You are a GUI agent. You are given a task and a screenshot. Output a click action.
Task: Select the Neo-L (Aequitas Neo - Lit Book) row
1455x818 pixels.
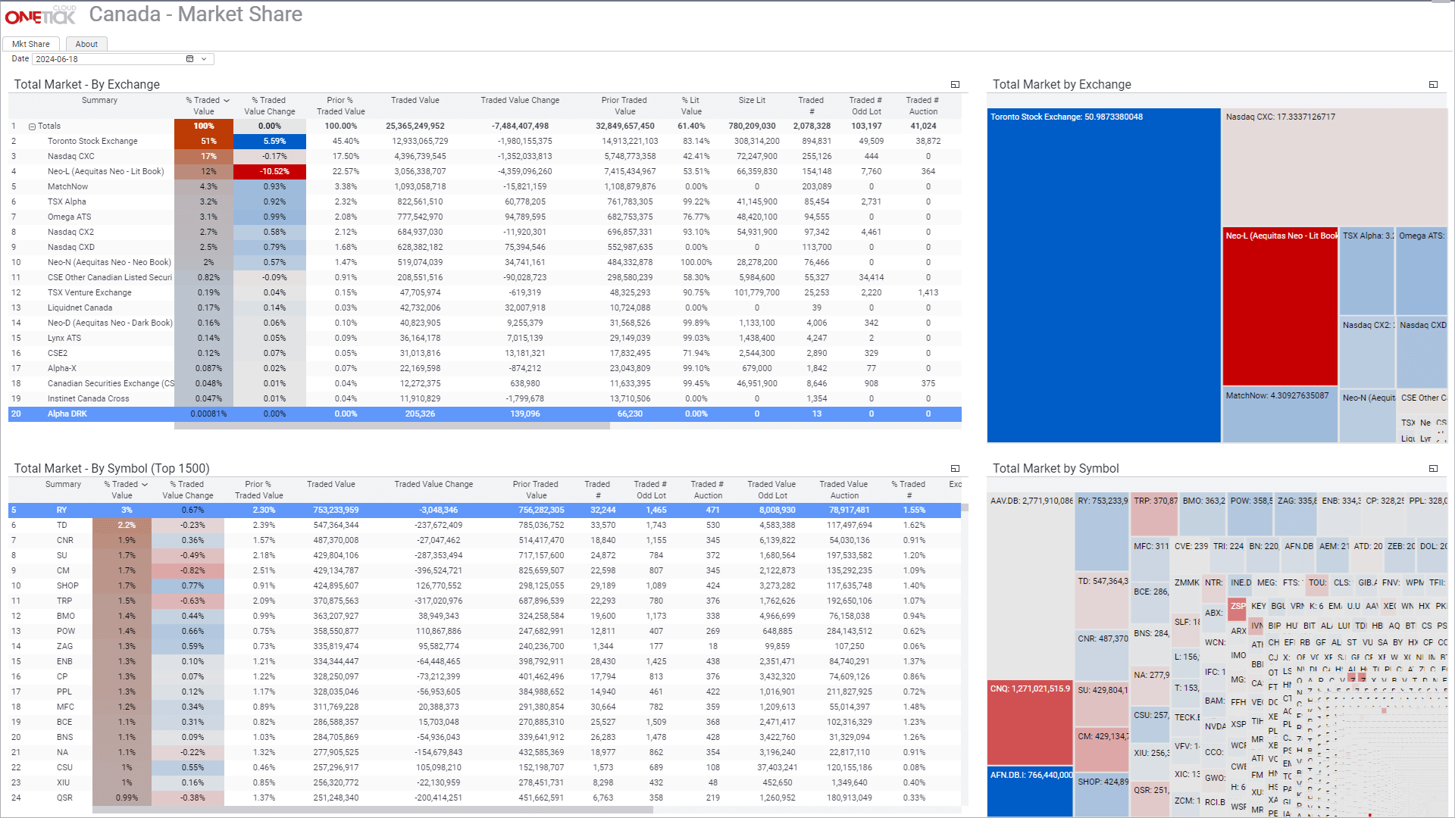coord(485,171)
